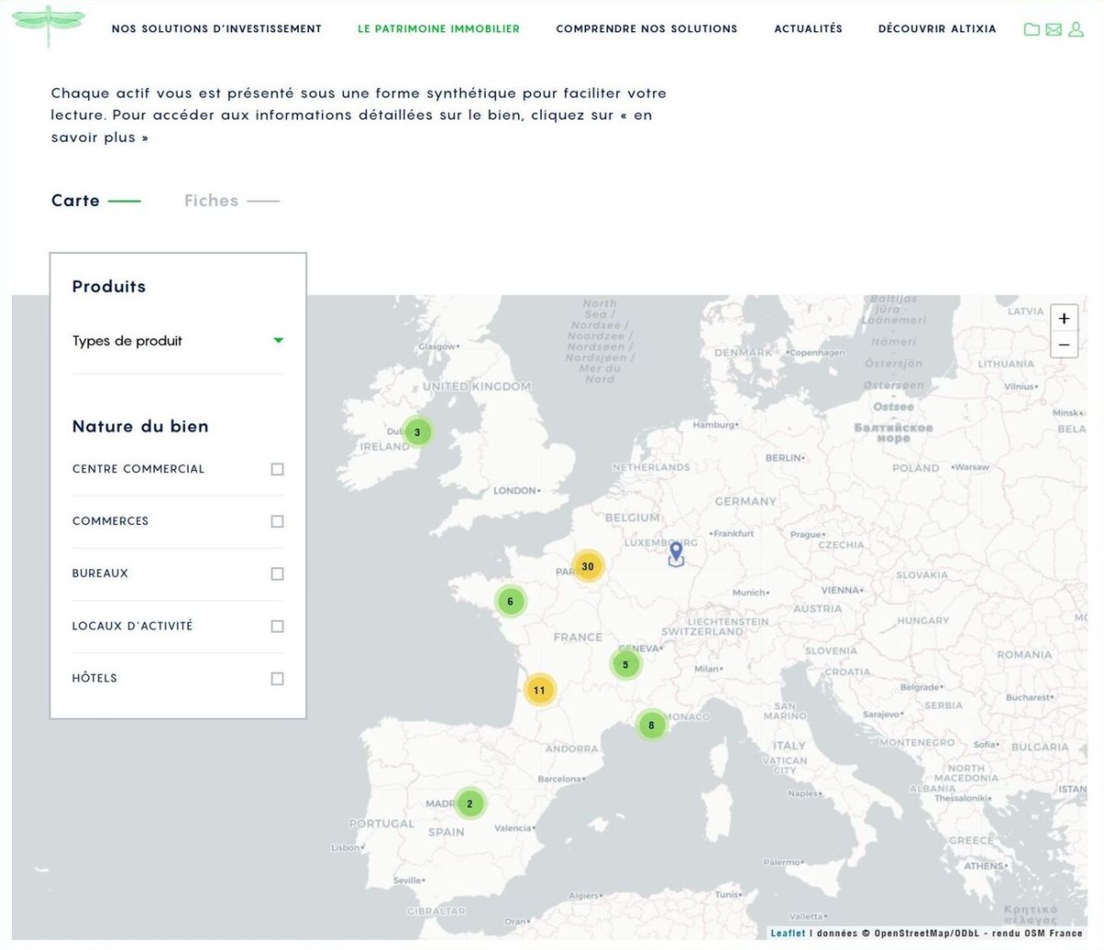Open the ACTUALITÉS menu

click(808, 29)
